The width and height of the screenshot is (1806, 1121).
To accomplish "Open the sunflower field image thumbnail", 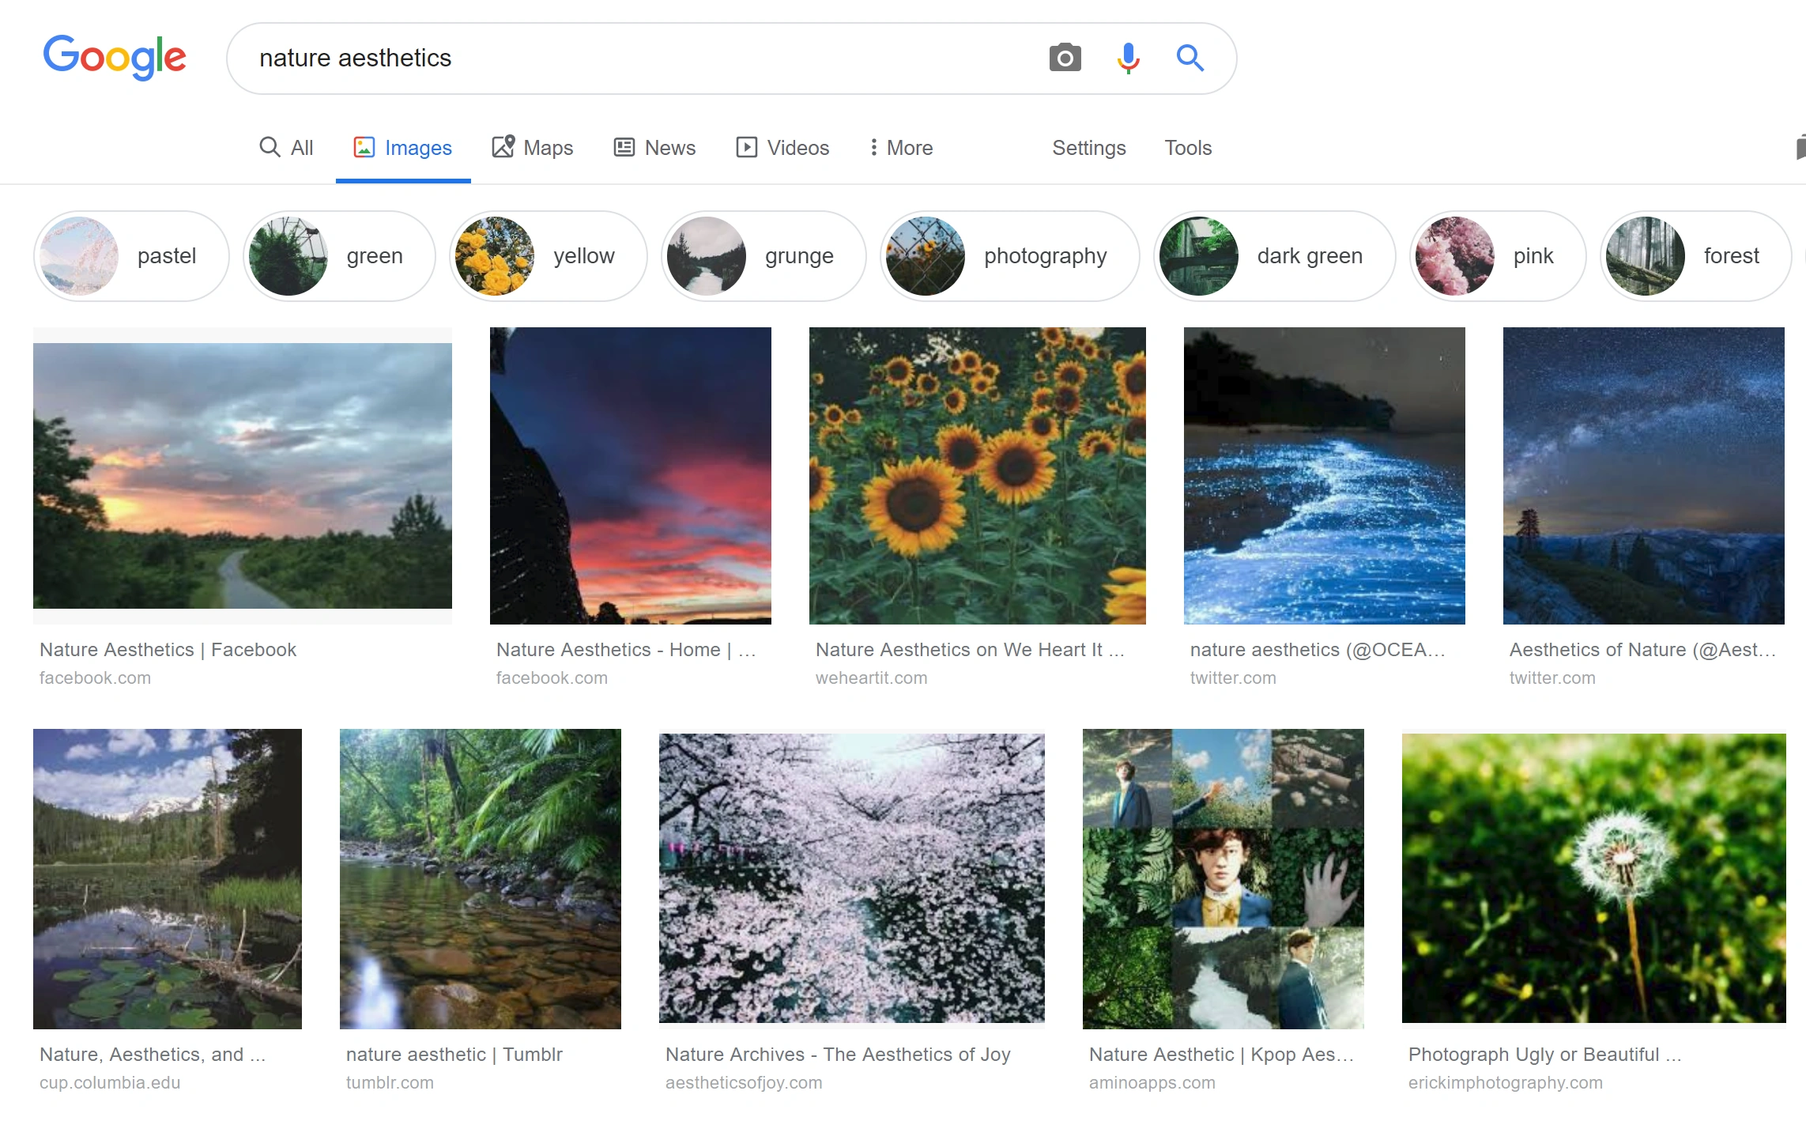I will pyautogui.click(x=977, y=475).
